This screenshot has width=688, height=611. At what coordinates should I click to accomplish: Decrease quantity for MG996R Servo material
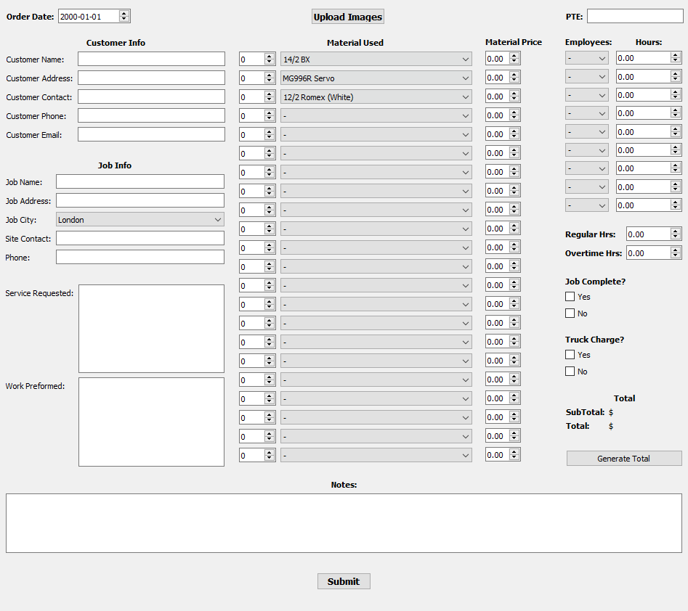coord(269,81)
